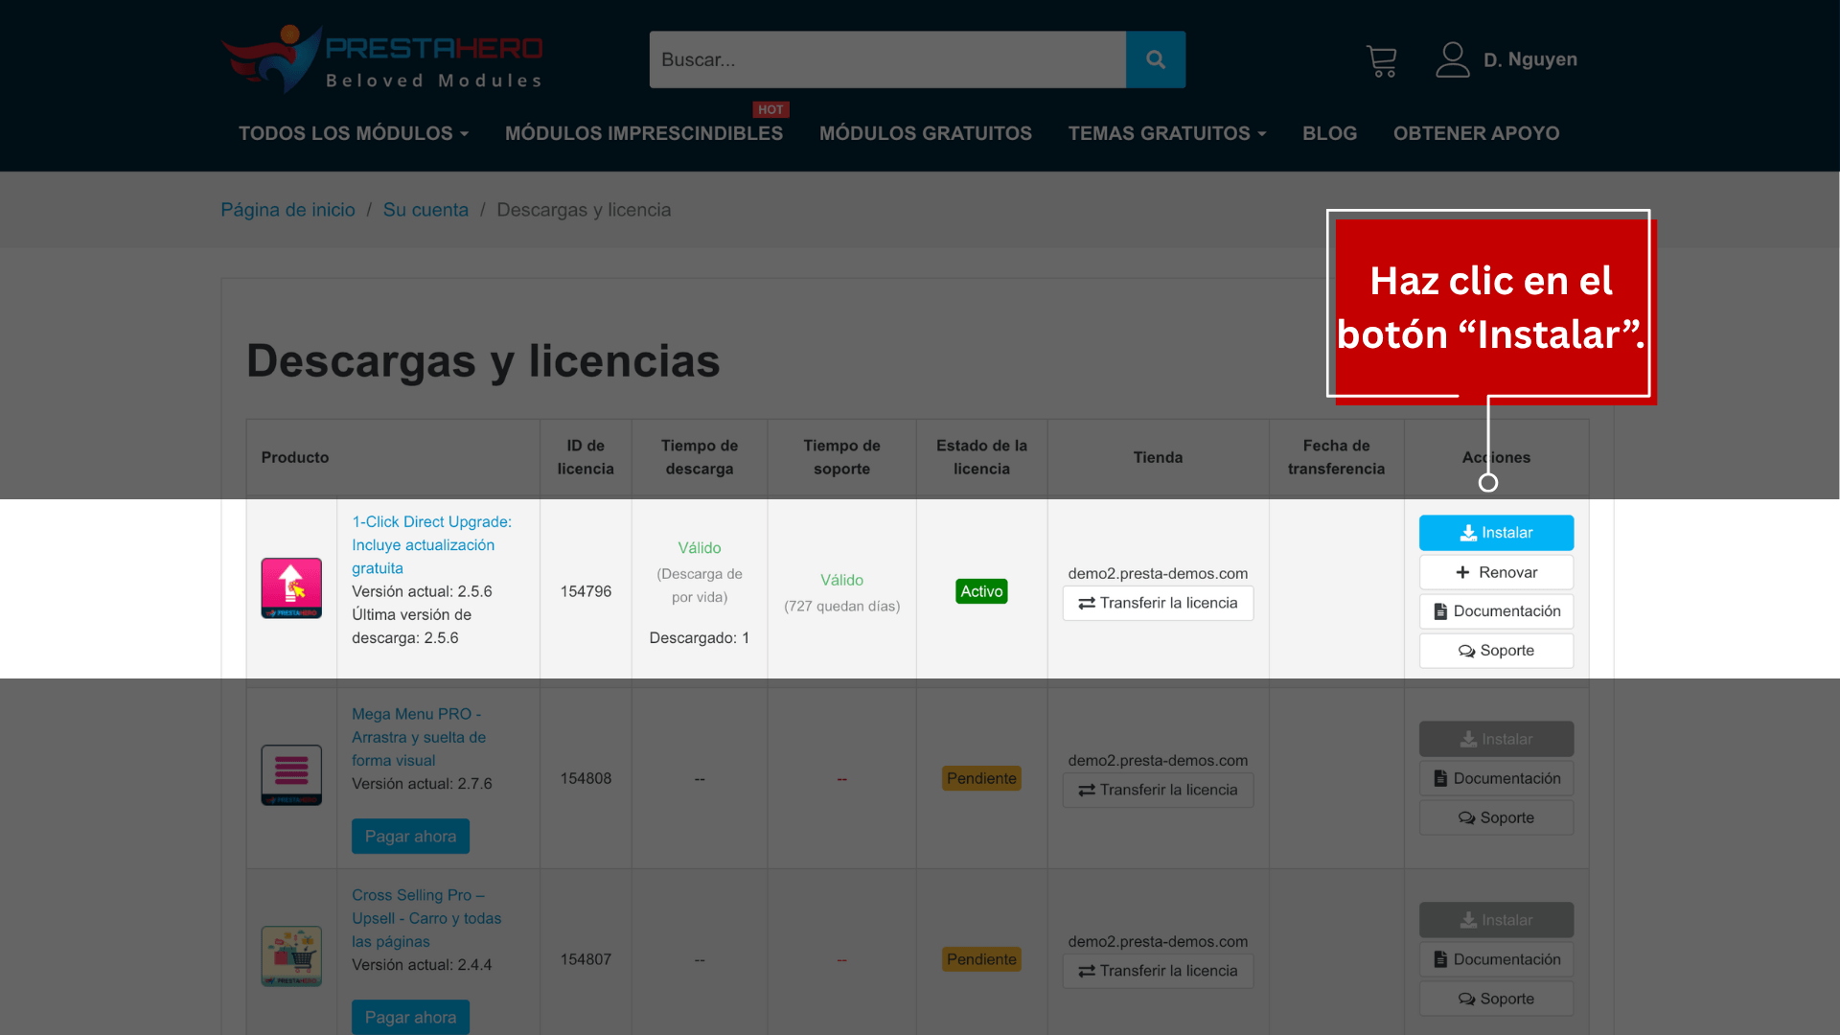The image size is (1840, 1035).
Task: Click the search magnifier icon button
Action: tap(1155, 59)
